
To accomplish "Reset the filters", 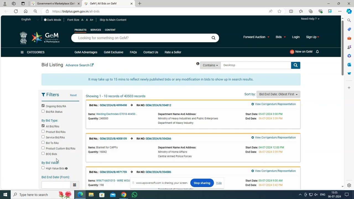I will (73, 95).
